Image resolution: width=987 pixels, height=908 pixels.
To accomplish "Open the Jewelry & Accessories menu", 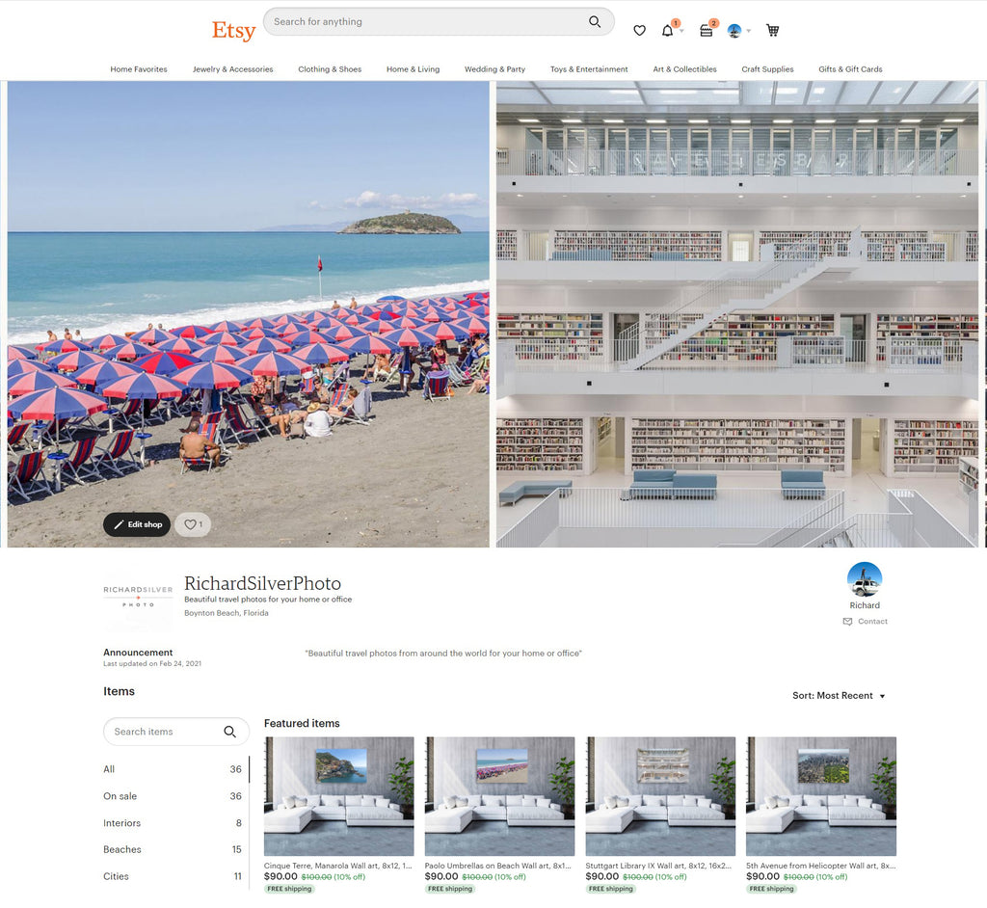I will click(232, 69).
